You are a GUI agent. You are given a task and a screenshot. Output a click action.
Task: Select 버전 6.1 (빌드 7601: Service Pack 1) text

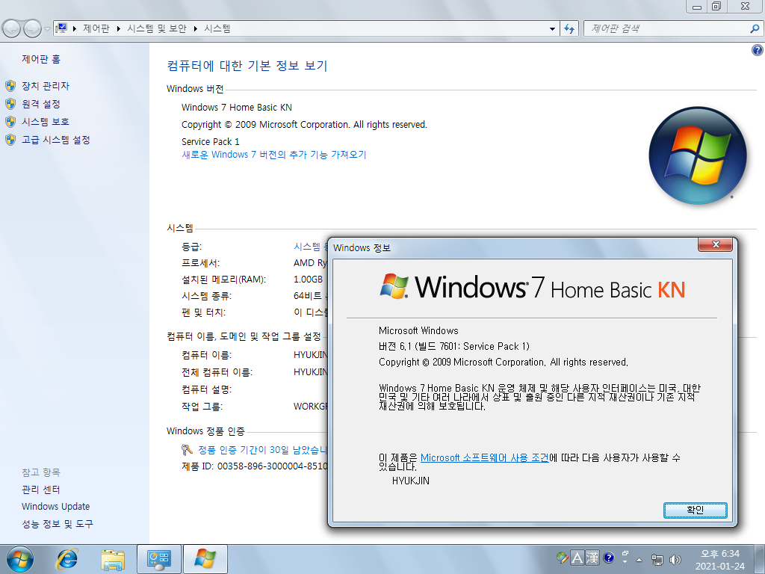453,347
